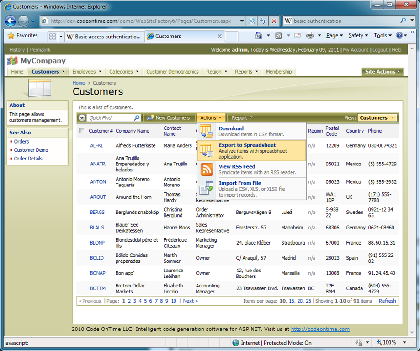Open the View Customers selector dropdown
The height and width of the screenshot is (351, 420).
[377, 118]
